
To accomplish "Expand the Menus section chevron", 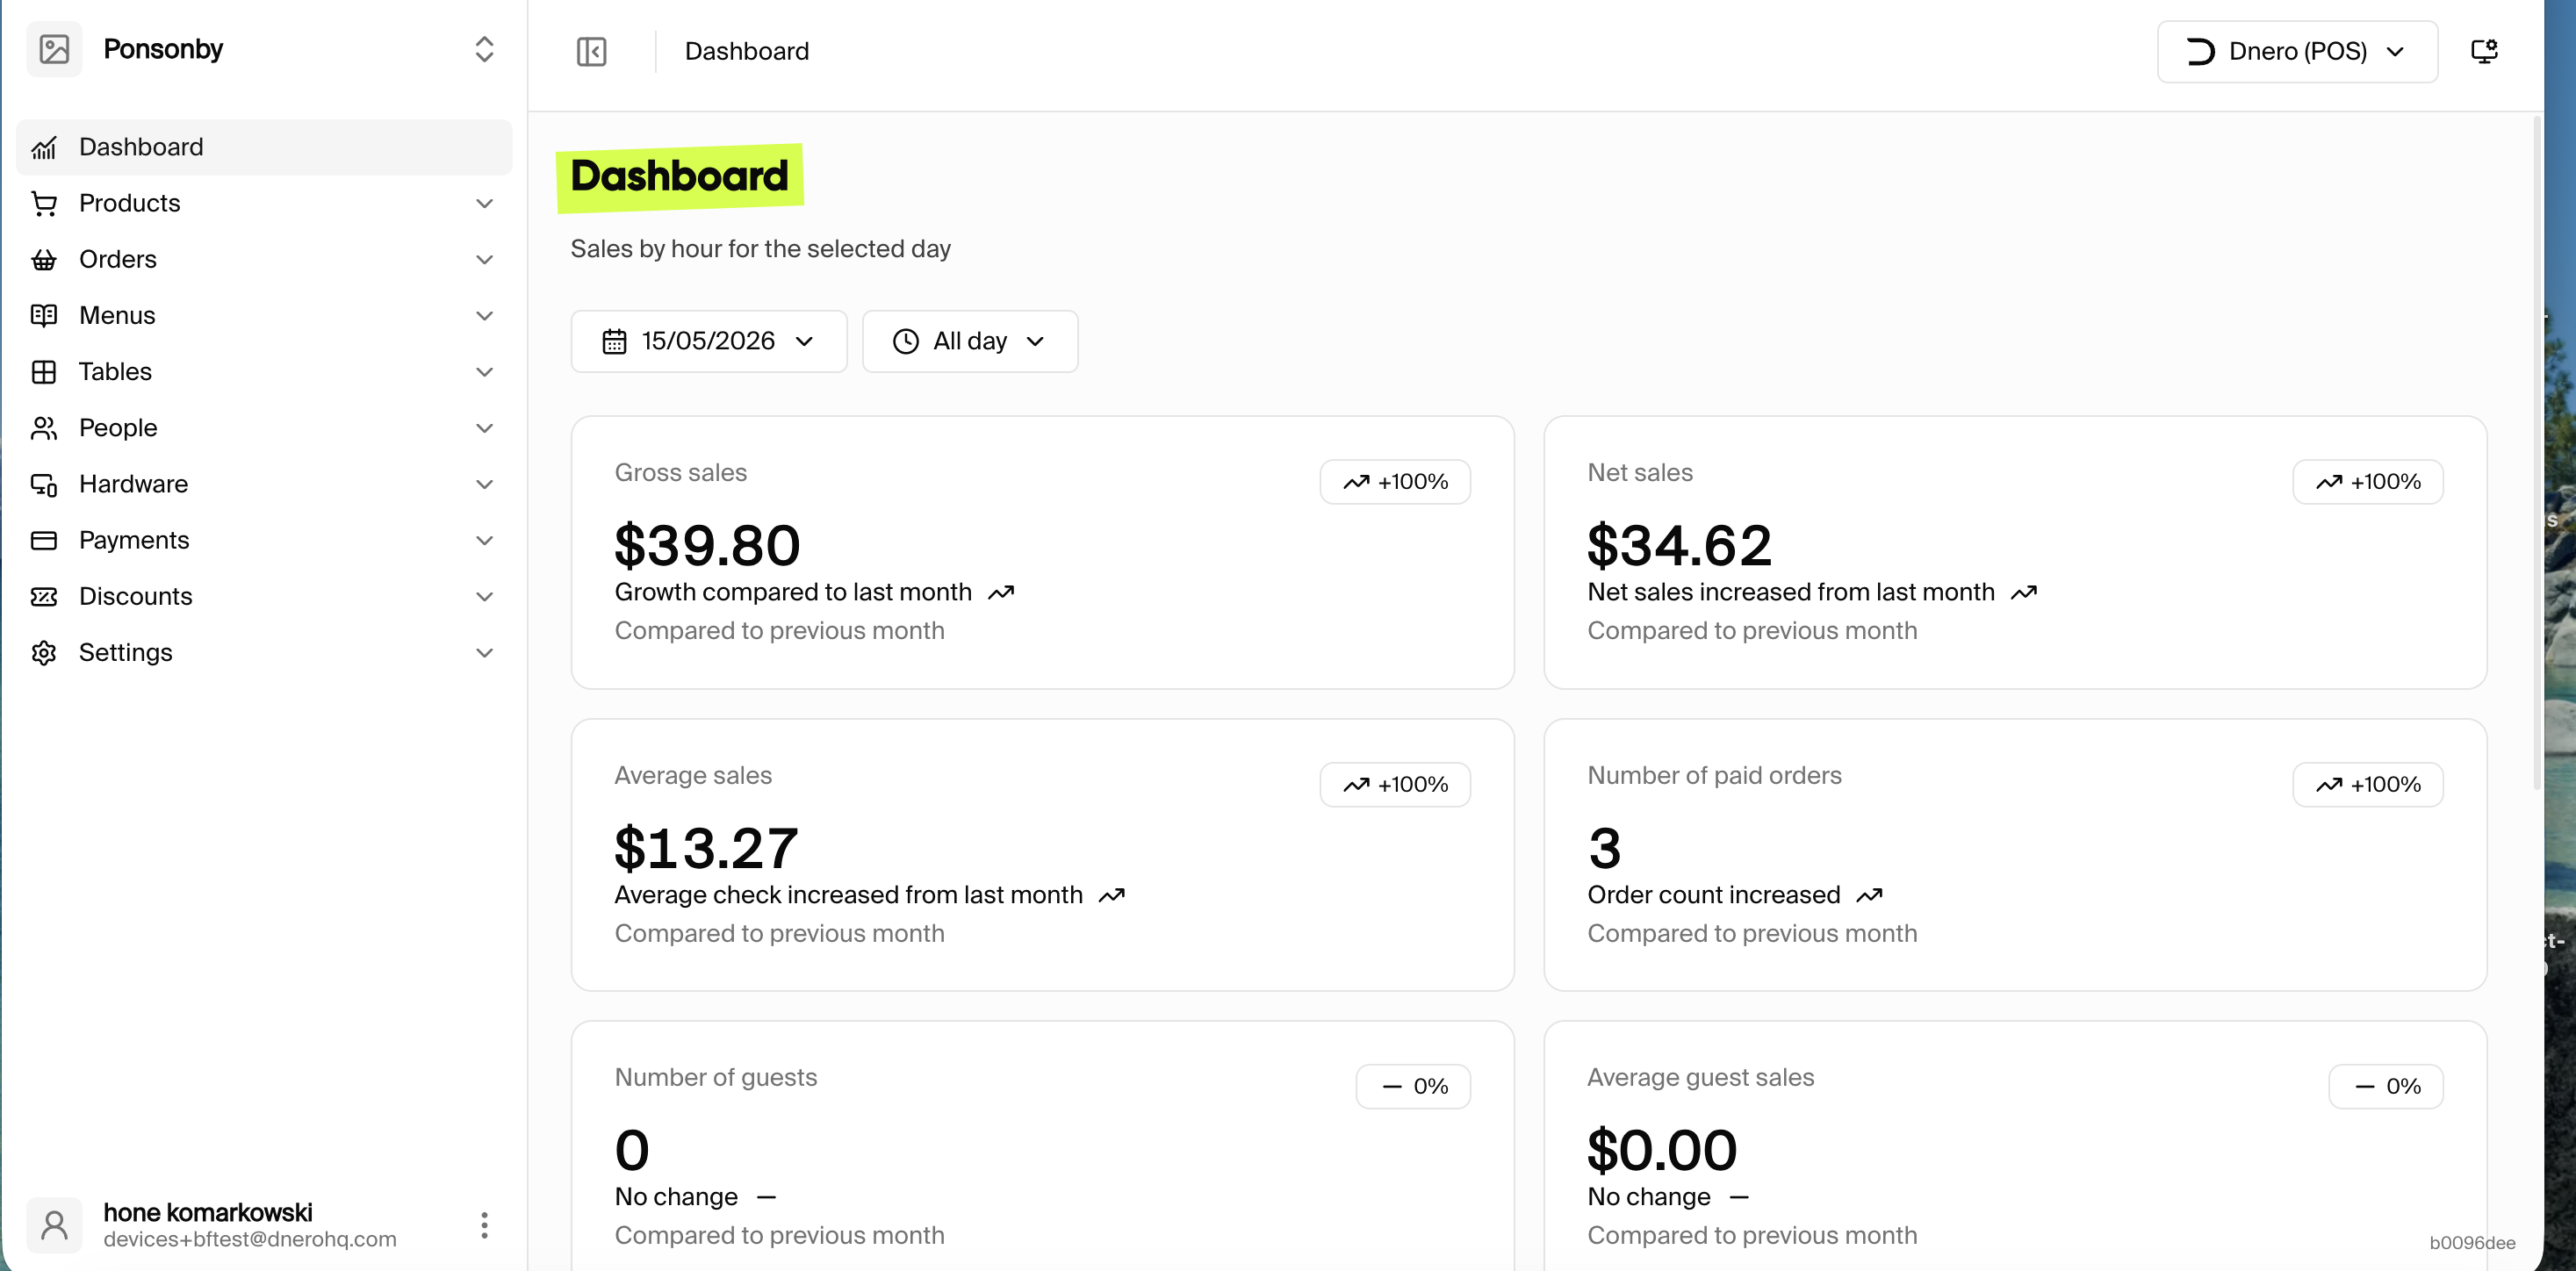I will click(484, 316).
